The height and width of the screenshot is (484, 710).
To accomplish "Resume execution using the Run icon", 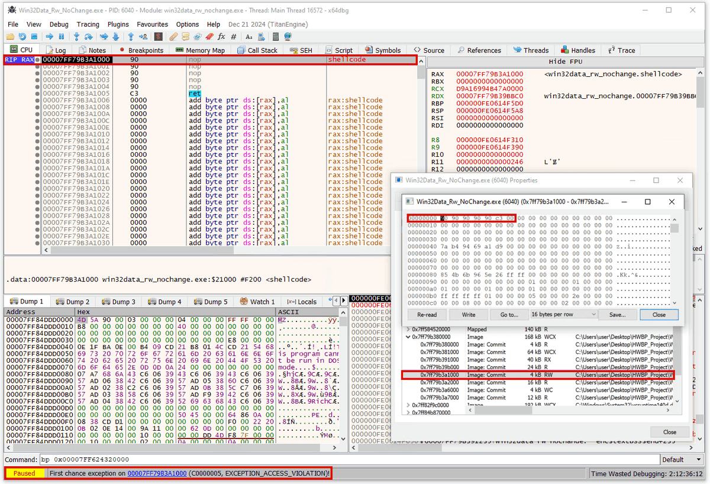I will (x=49, y=36).
